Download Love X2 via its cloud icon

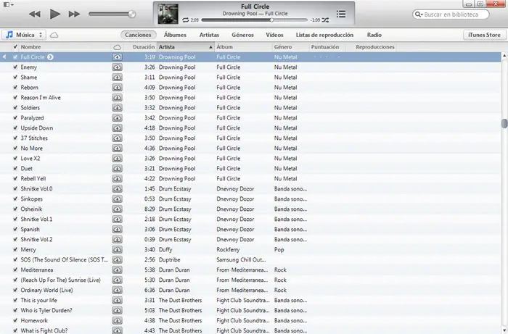[118, 158]
